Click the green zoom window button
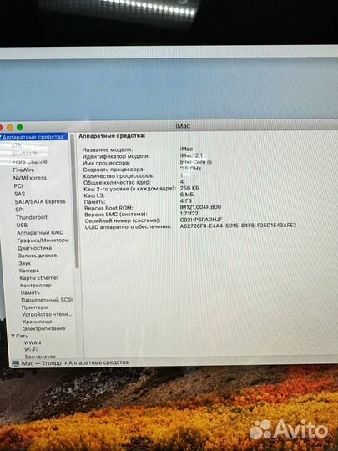 coord(20,127)
